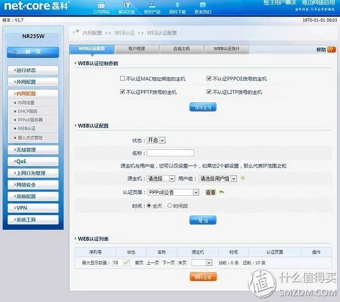Screen dimensions: 340x302
Task: Expand QoS sidebar menu
Action: coord(33,161)
